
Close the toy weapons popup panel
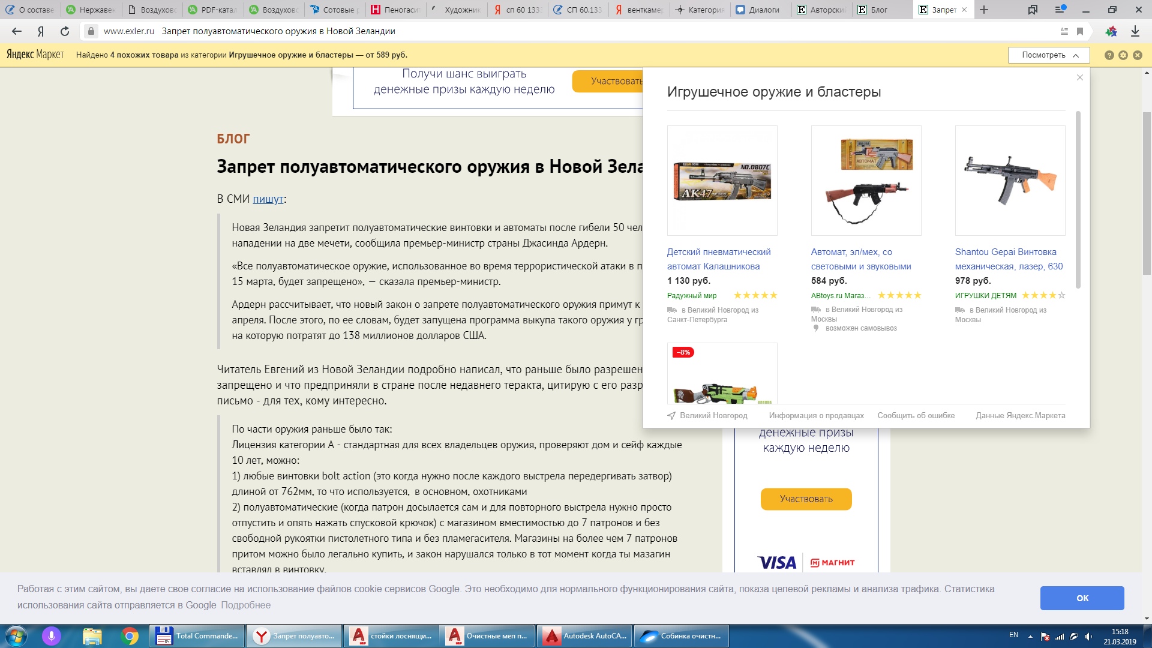(x=1080, y=77)
